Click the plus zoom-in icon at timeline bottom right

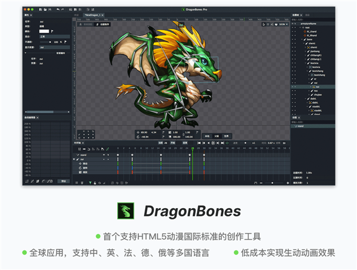288,183
